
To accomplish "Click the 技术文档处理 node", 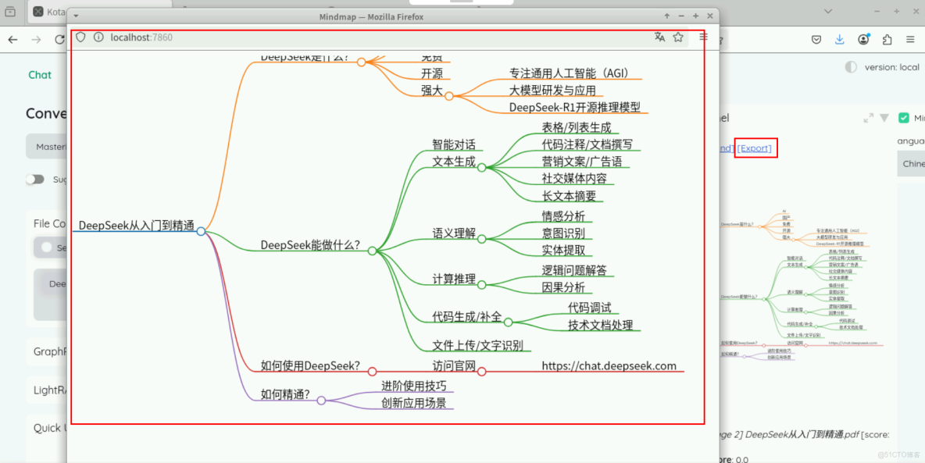I will click(600, 325).
